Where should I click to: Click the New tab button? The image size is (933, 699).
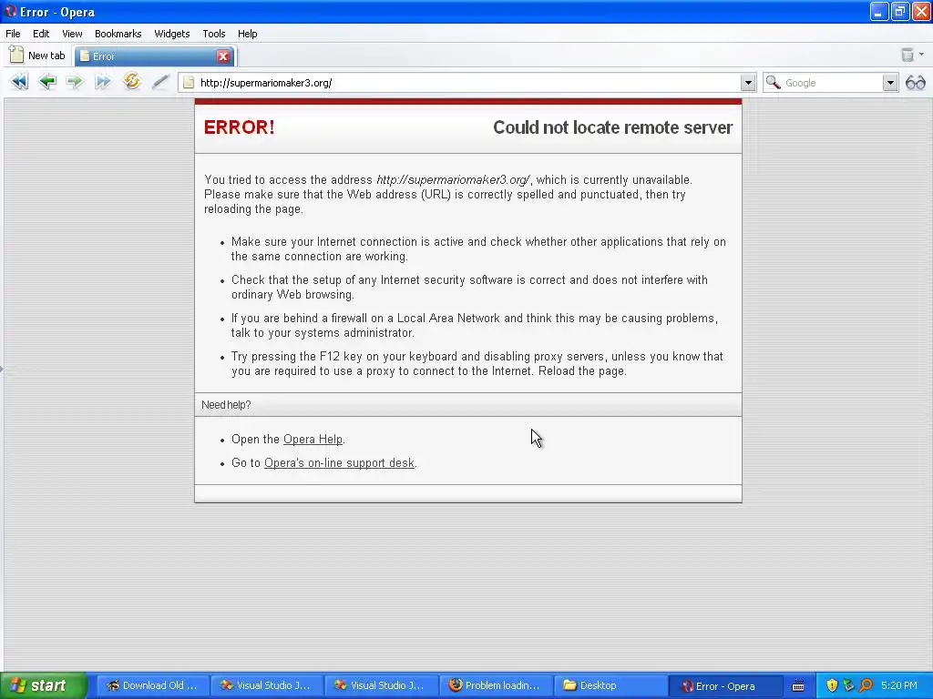tap(37, 56)
